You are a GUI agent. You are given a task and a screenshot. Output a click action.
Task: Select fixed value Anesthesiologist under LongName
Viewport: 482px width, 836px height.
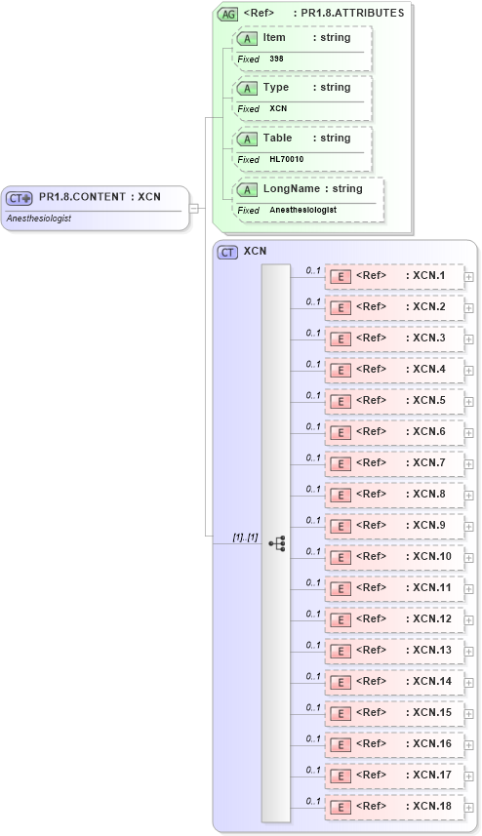coord(302,210)
